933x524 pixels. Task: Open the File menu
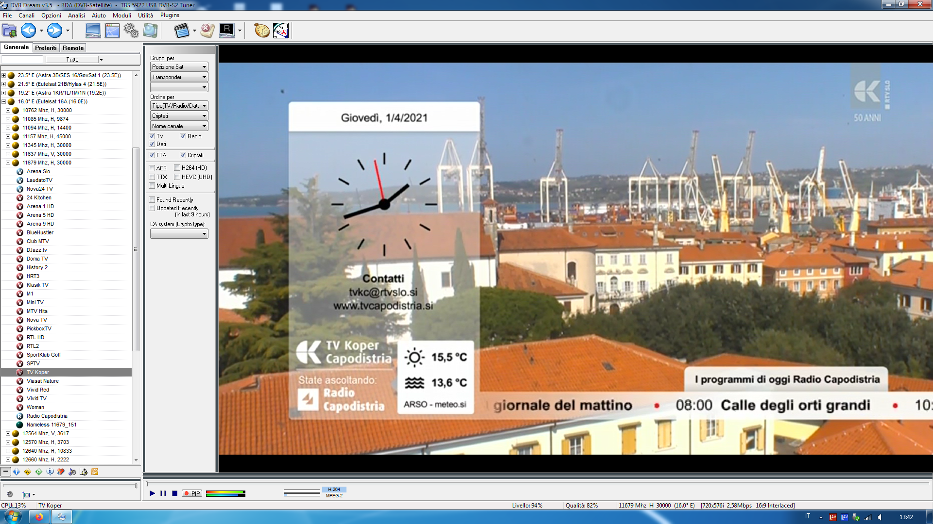tap(7, 16)
